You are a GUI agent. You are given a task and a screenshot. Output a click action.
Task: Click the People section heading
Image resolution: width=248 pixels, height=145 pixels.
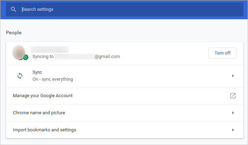[14, 32]
